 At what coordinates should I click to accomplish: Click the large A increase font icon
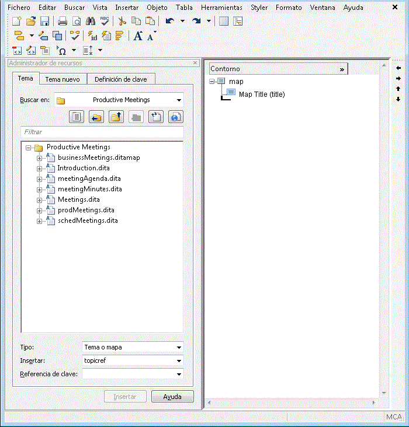click(138, 36)
